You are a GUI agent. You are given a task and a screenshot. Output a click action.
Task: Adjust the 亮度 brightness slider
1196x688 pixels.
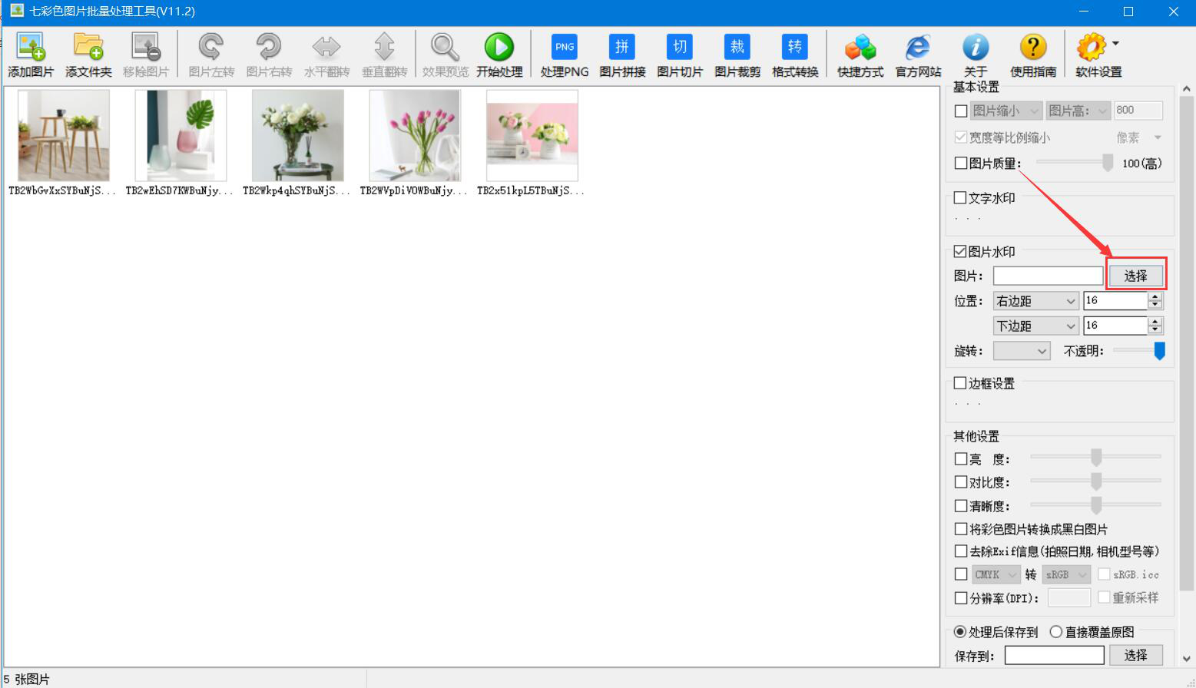1096,458
